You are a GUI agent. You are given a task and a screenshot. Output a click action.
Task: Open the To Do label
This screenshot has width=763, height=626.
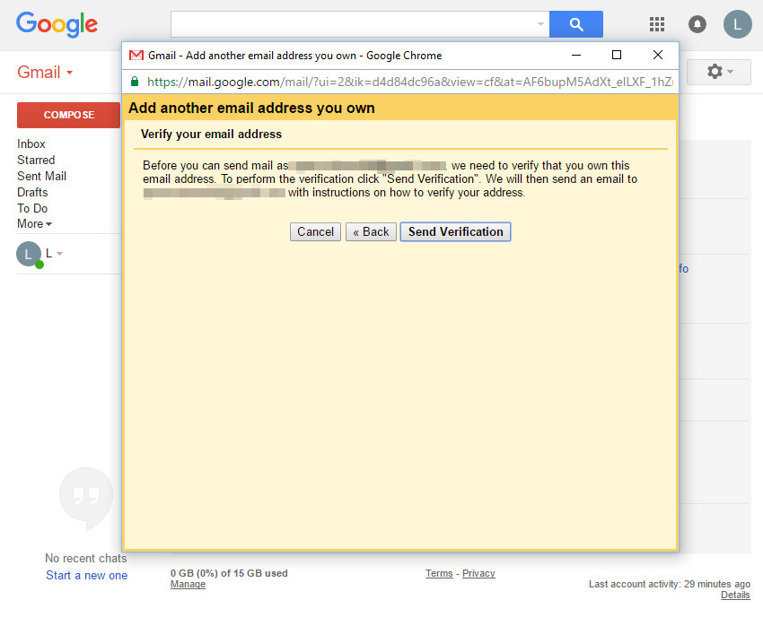pos(32,208)
